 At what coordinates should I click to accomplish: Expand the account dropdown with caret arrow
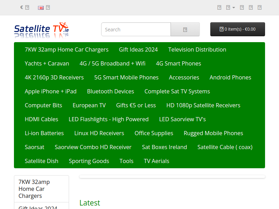click(231, 8)
